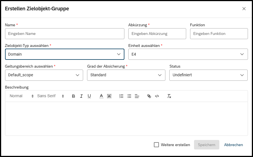Expand the Einheit dropdown showing E4

(x=188, y=54)
